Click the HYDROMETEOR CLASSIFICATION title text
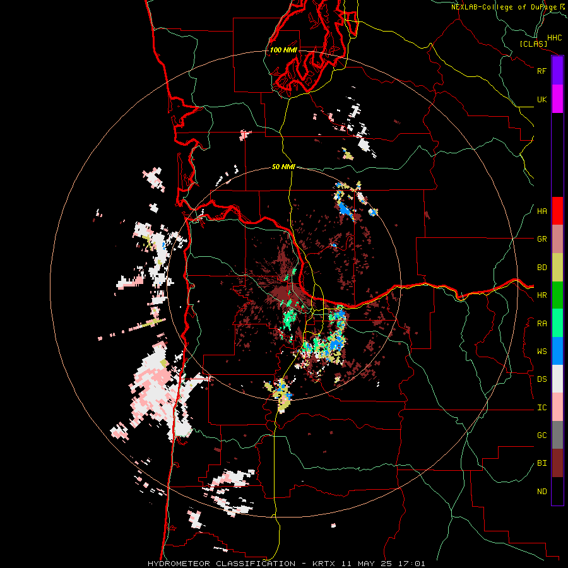 click(222, 564)
